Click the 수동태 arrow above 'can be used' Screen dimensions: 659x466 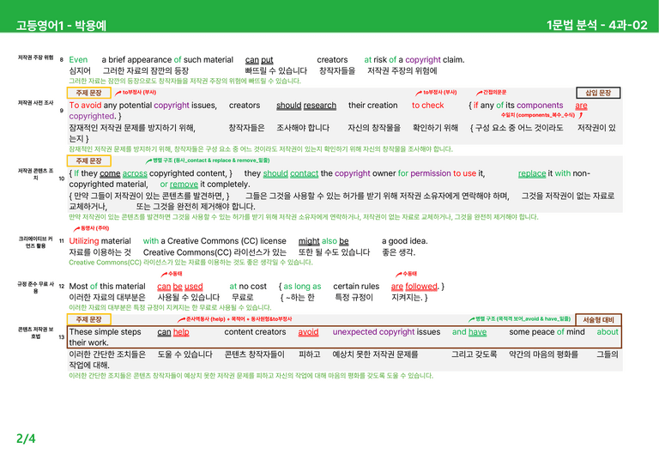(164, 274)
